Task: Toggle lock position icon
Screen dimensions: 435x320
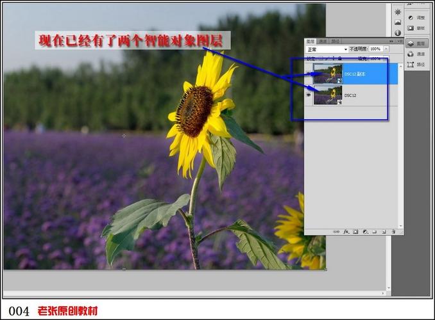Action: point(334,58)
